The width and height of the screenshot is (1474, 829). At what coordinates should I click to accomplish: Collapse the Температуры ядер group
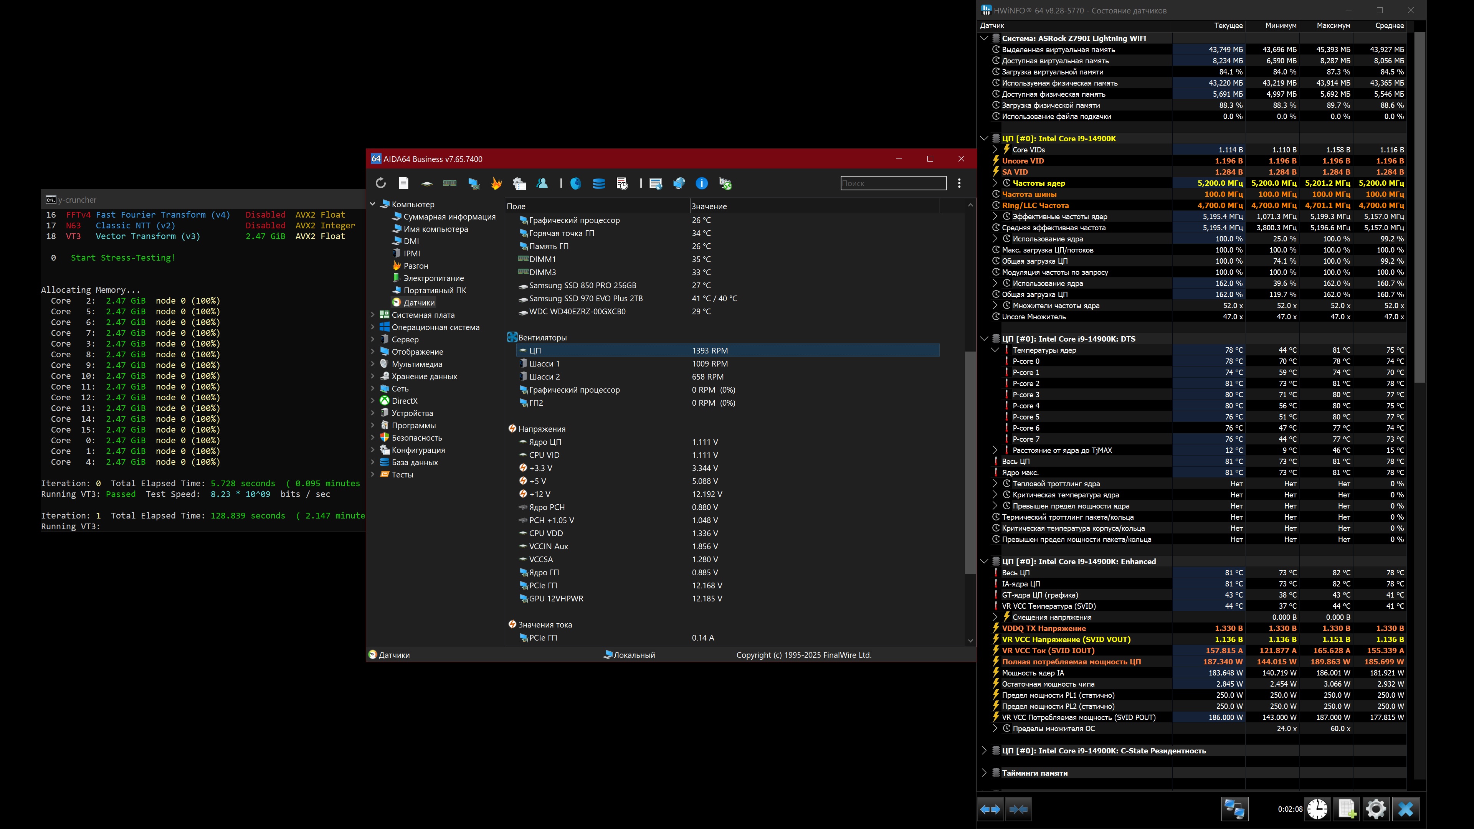tap(995, 350)
